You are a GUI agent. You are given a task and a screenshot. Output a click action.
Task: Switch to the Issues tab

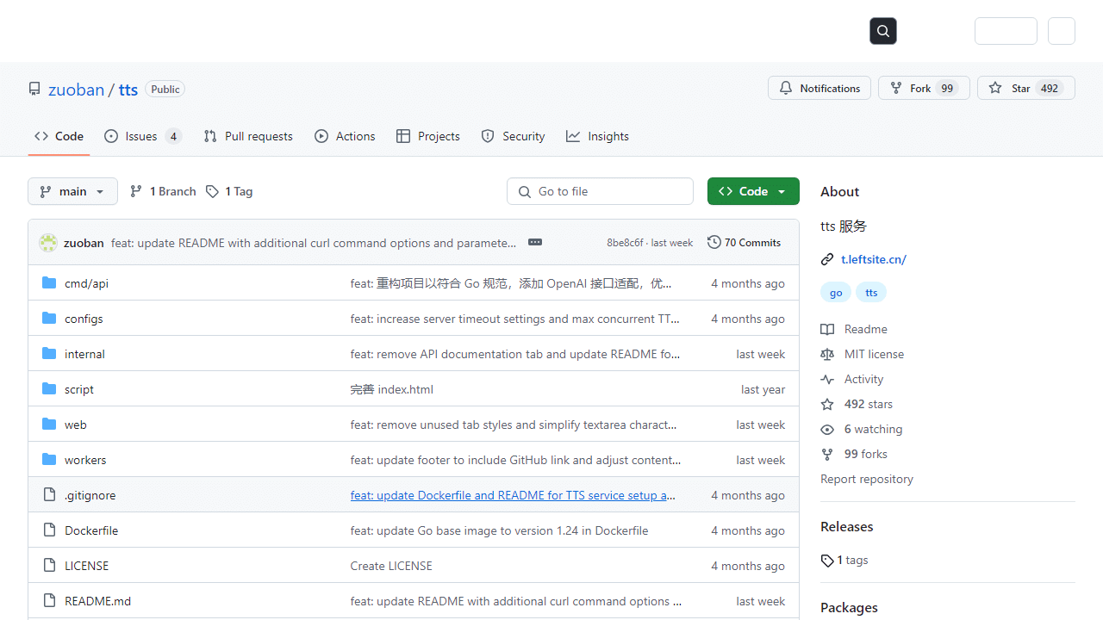click(x=143, y=136)
